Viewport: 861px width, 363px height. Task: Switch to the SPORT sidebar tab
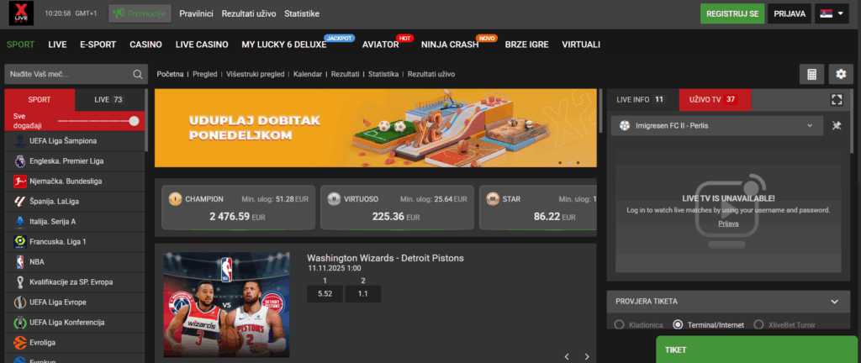click(x=40, y=99)
